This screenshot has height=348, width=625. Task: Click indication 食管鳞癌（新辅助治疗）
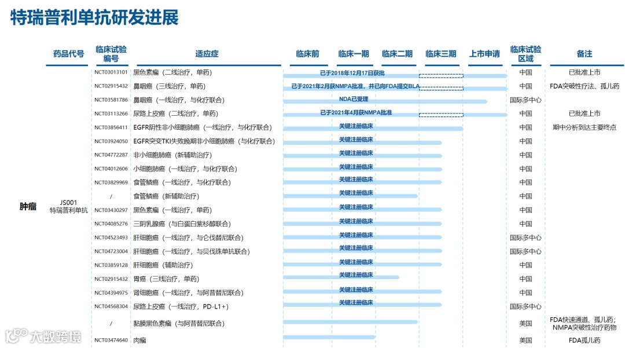[x=166, y=196]
